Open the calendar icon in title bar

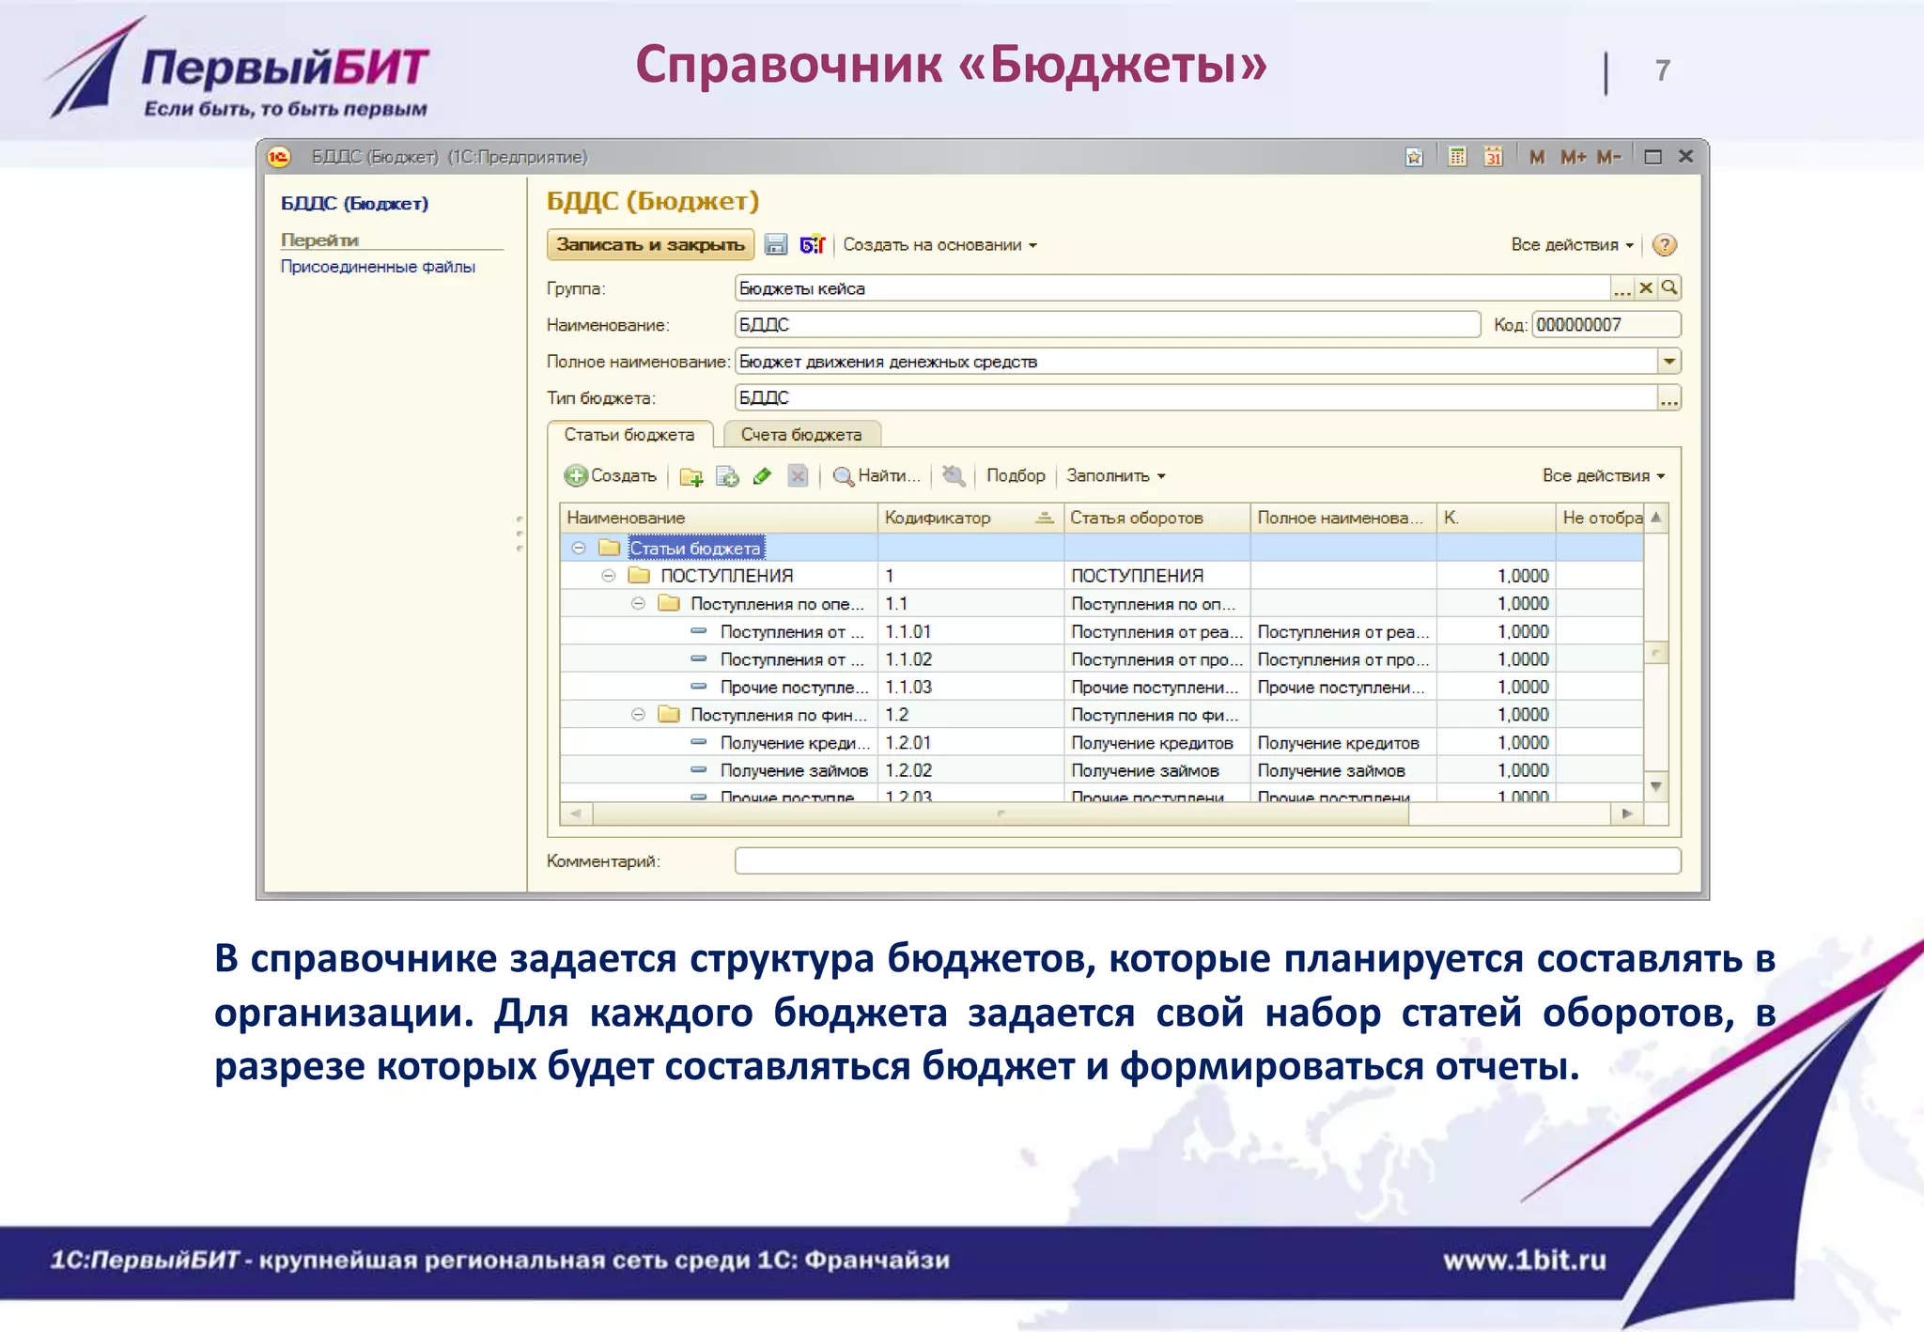pos(1494,157)
